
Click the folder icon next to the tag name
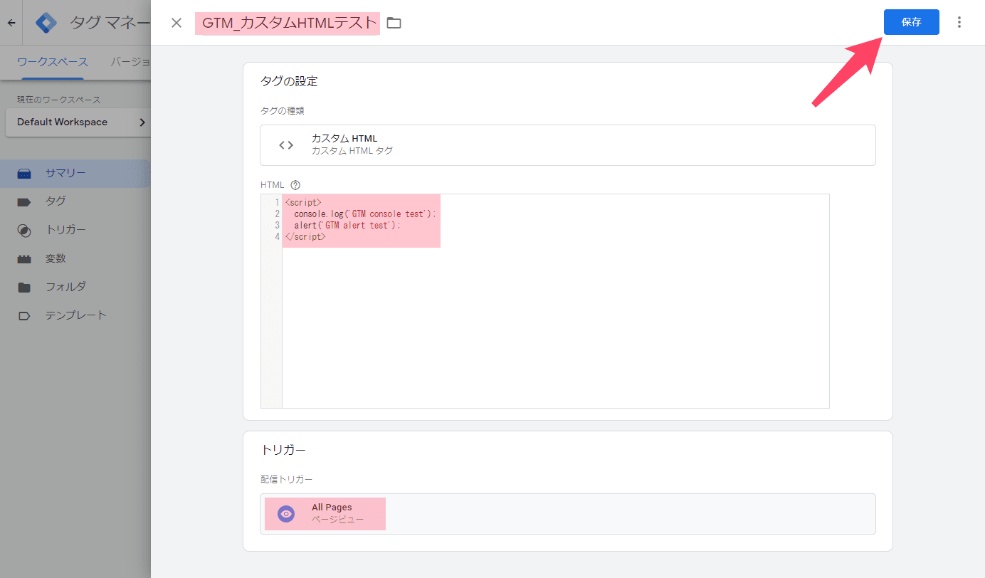[x=394, y=23]
